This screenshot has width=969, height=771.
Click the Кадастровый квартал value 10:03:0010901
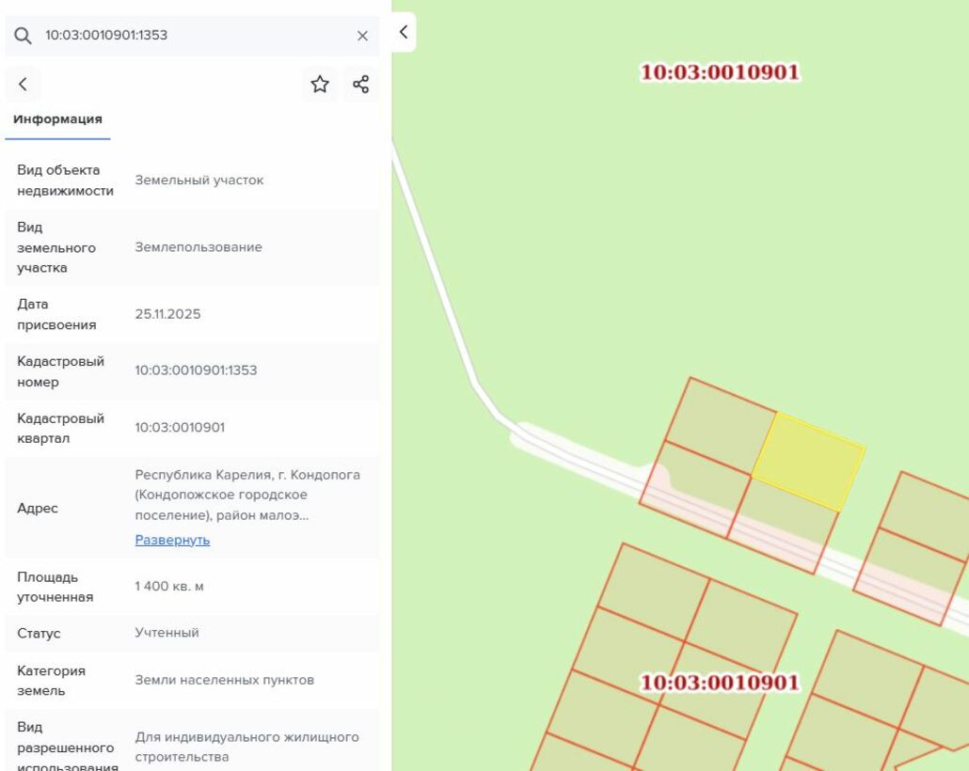pos(180,428)
